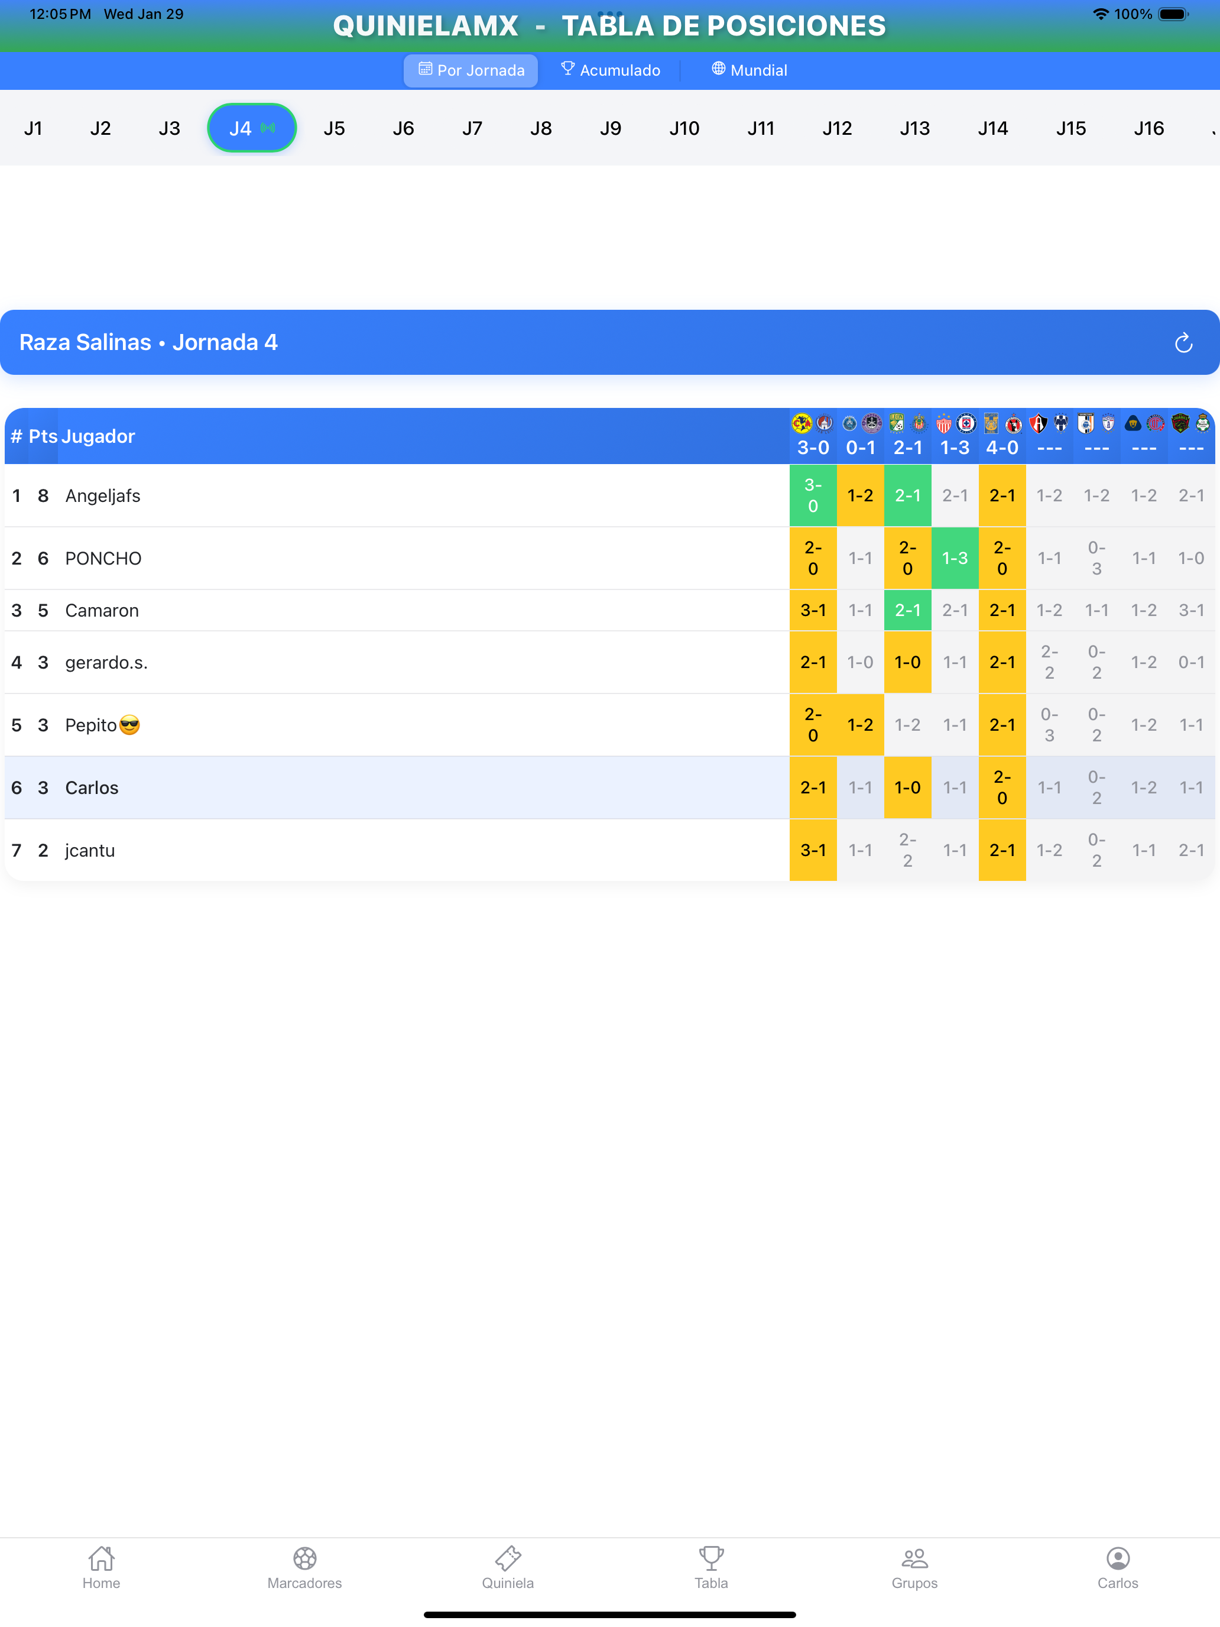Open the Home tab icon
1220x1627 pixels.
[x=102, y=1558]
